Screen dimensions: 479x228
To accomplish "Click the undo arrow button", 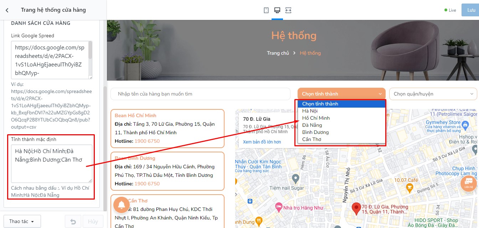I will pyautogui.click(x=73, y=222).
